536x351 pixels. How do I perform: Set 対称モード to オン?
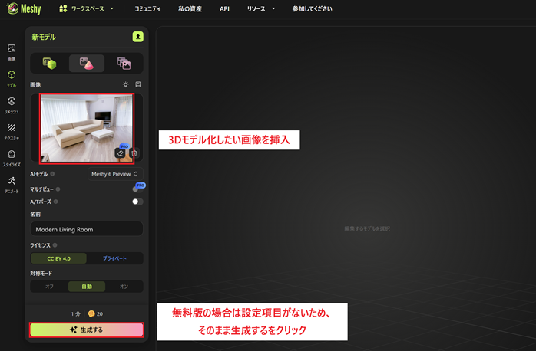click(124, 287)
